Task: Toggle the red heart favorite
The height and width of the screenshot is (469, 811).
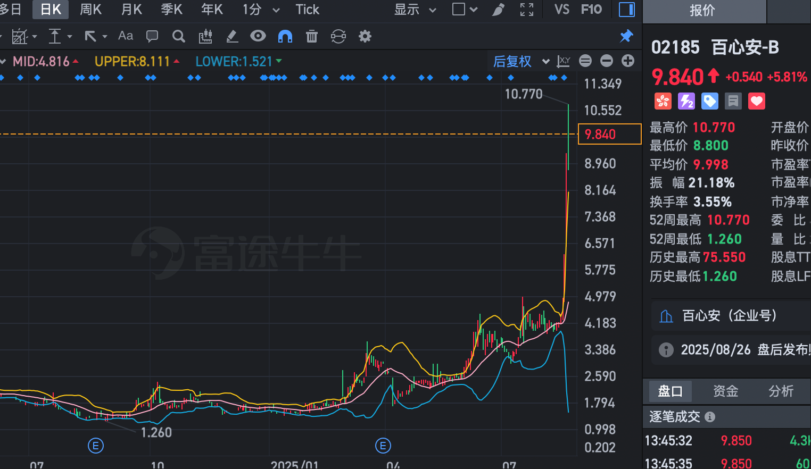Action: click(x=757, y=101)
